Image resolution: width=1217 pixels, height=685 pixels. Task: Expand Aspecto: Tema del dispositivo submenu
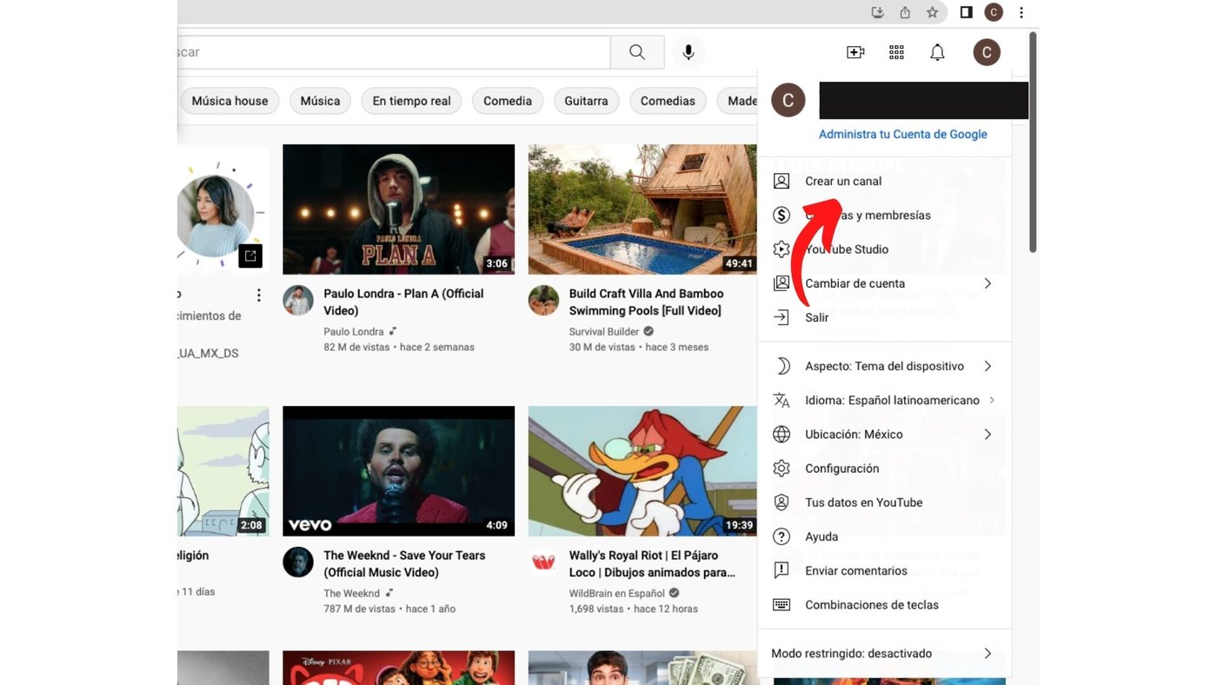pos(988,366)
